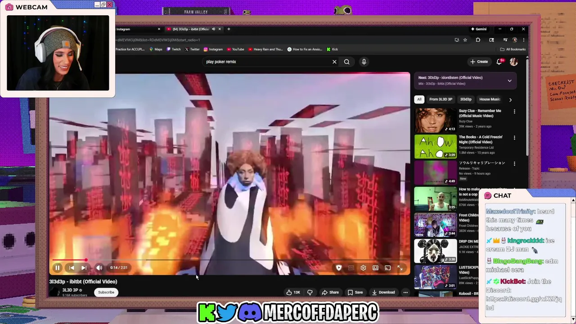576x324 pixels.
Task: Open the Chrome extensions puzzle icon
Action: click(478, 40)
